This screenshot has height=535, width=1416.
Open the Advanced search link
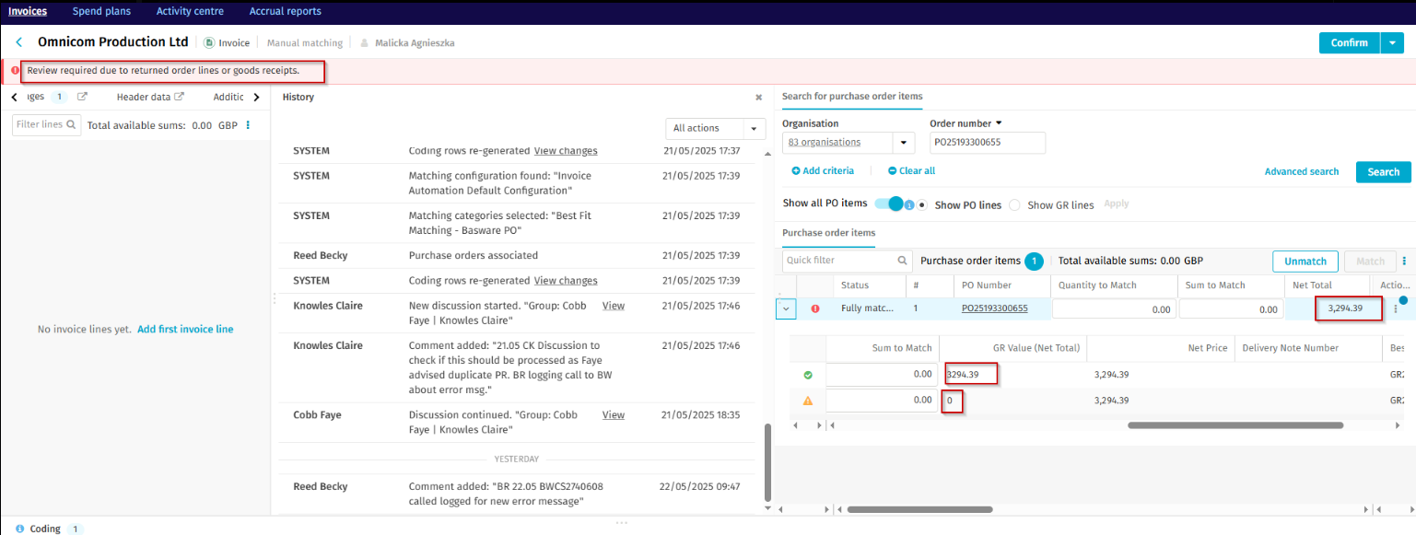click(x=1301, y=172)
